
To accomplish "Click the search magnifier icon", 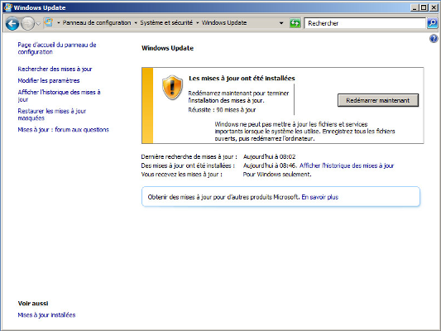I will tap(432, 23).
